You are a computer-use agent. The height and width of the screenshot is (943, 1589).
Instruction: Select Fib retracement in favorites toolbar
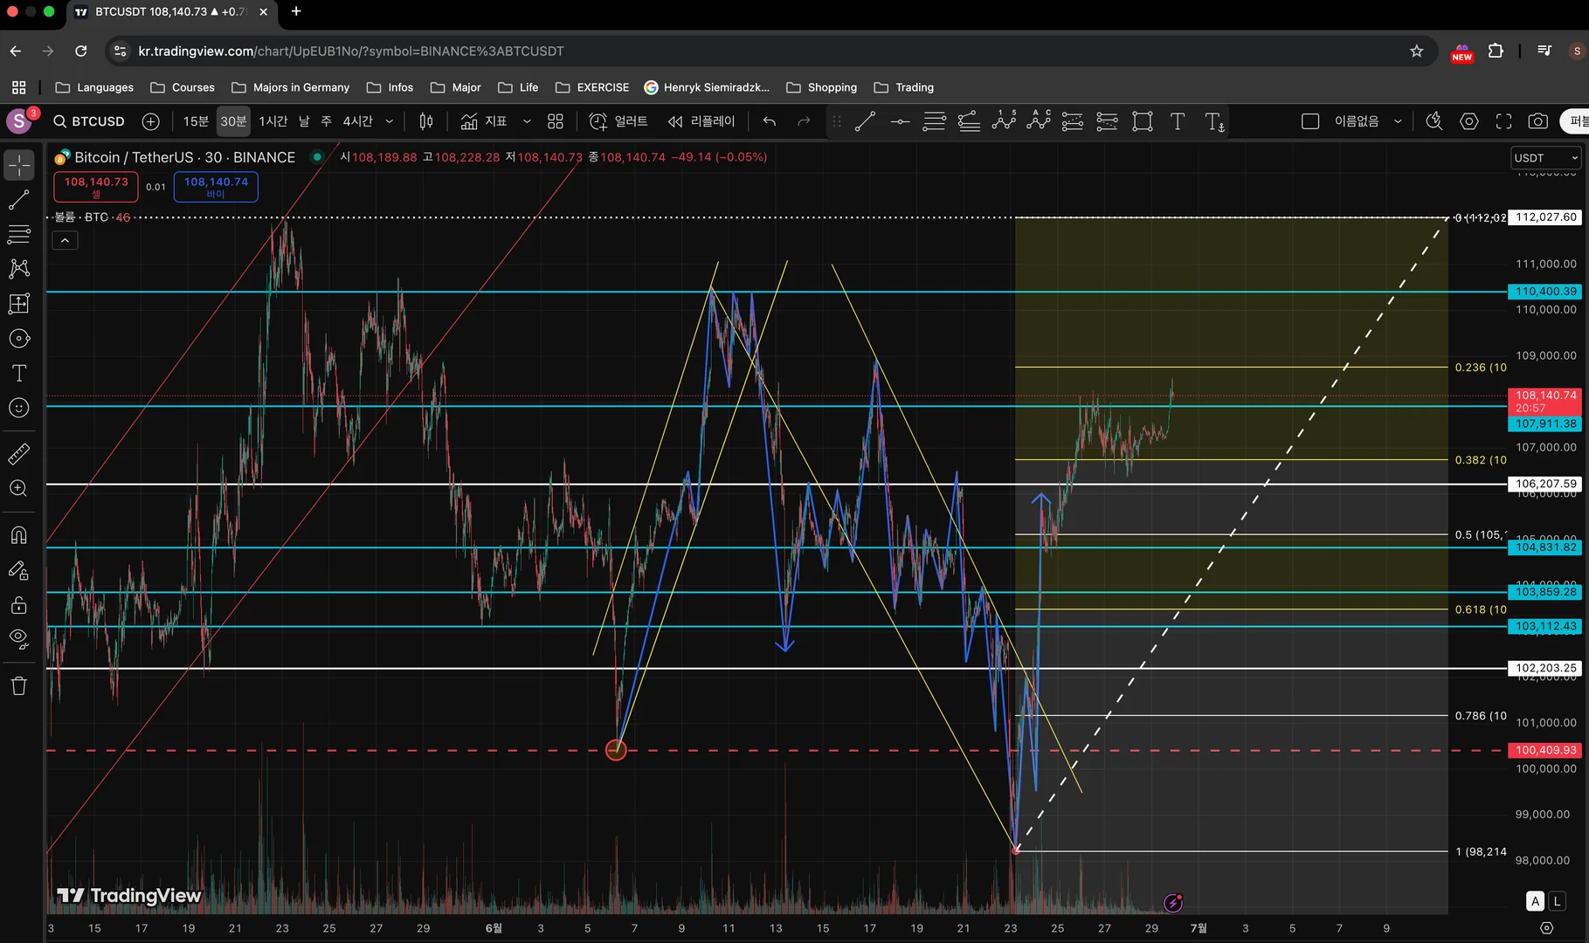tap(935, 121)
